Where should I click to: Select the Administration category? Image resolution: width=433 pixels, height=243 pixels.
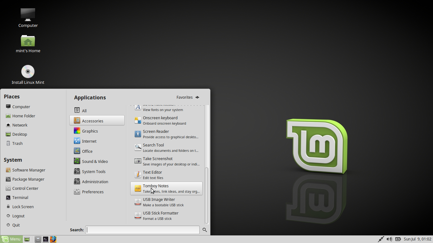pyautogui.click(x=97, y=181)
